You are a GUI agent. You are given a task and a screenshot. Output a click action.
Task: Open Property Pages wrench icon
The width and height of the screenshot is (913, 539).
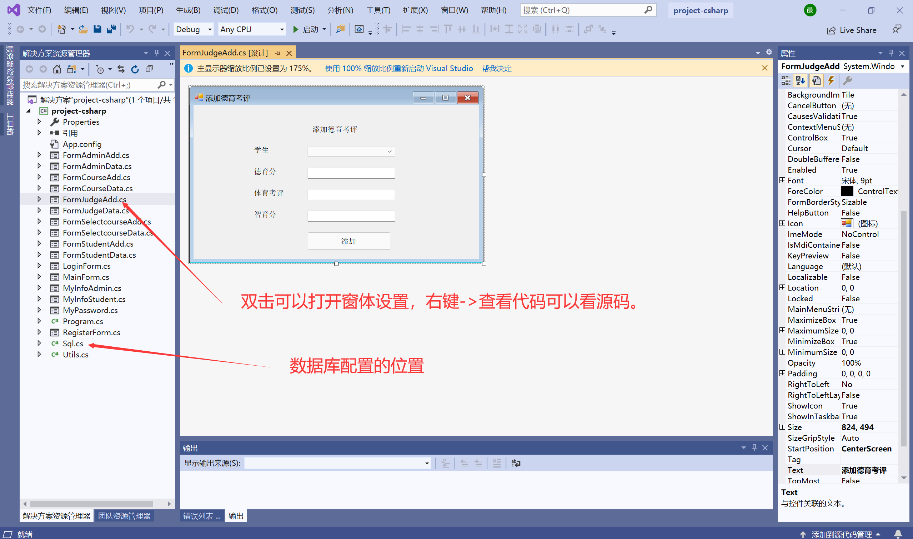tap(847, 80)
